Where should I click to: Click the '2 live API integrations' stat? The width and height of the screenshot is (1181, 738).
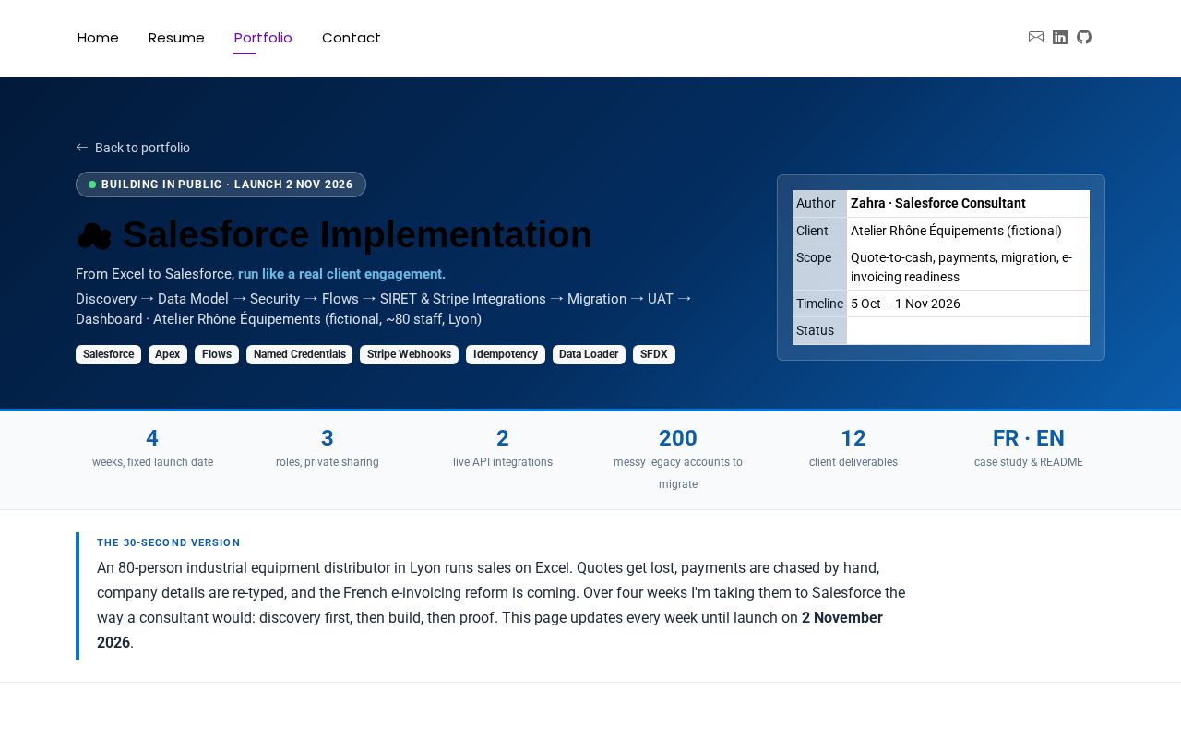pos(503,448)
